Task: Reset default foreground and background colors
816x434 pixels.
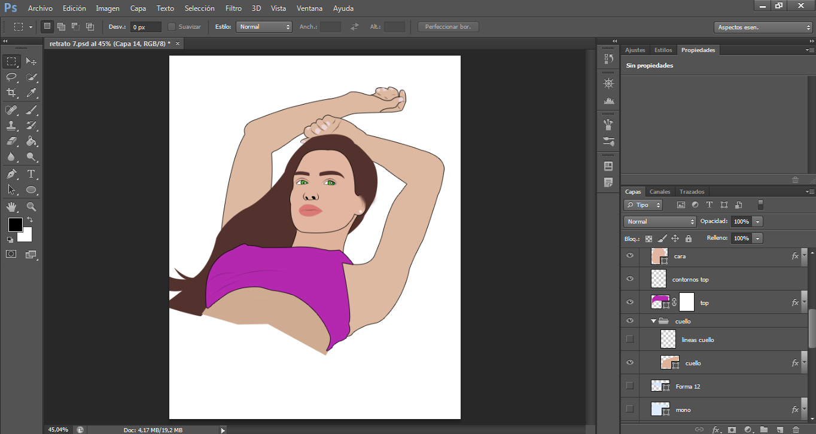Action: click(x=10, y=240)
